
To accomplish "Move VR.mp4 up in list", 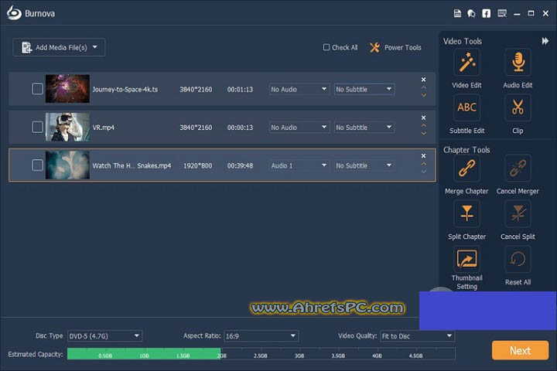I will coord(423,125).
